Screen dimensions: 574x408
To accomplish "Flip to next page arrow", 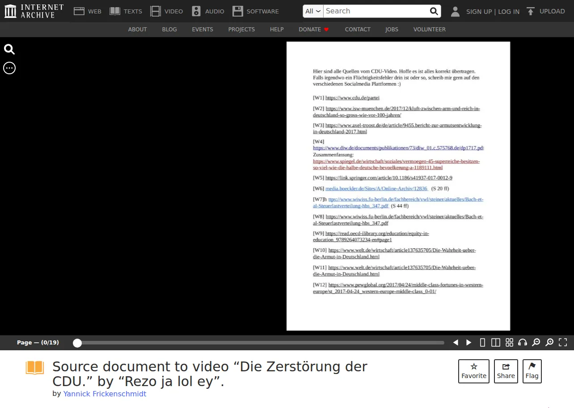I will point(469,343).
